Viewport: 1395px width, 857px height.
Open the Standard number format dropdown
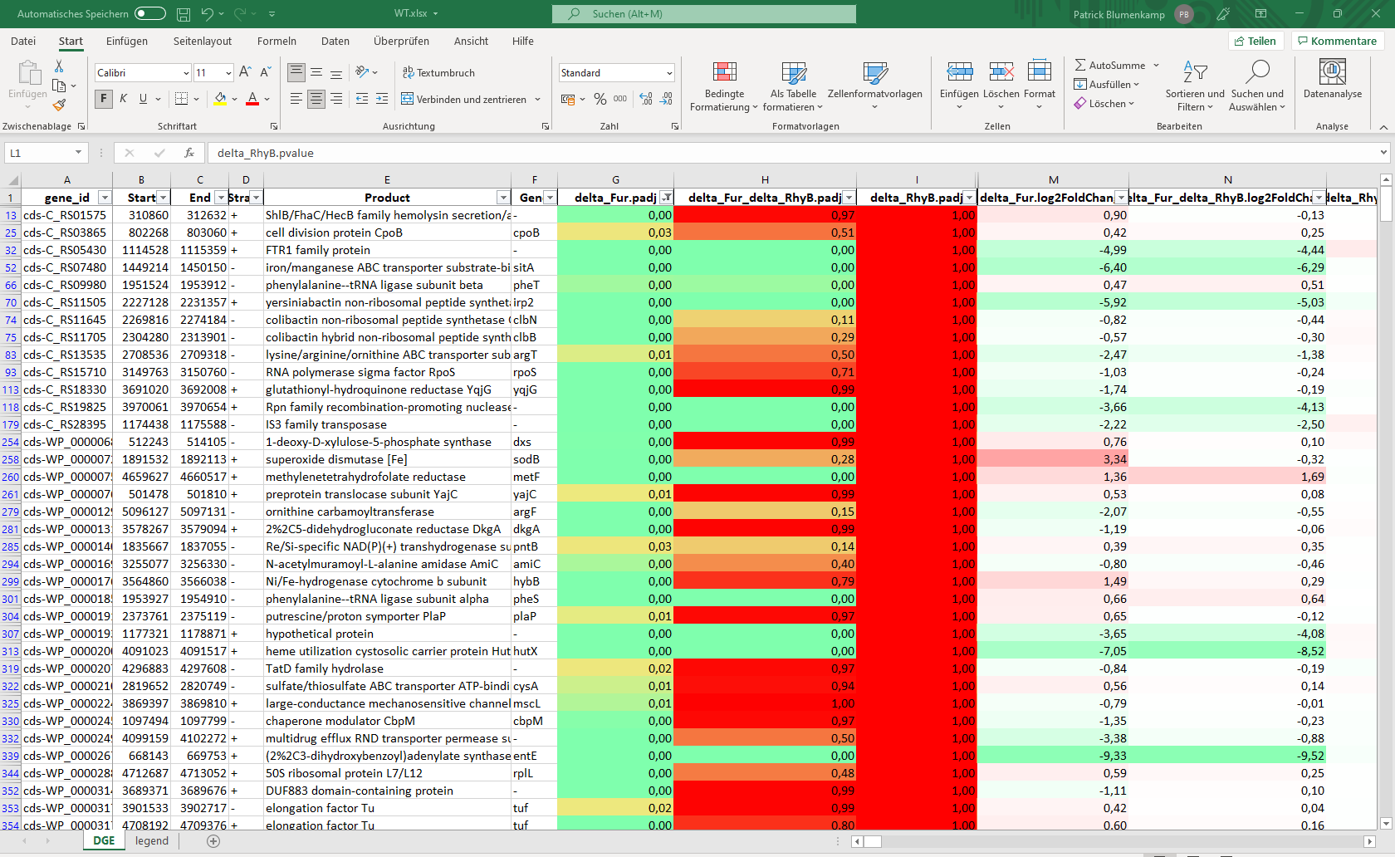[x=668, y=73]
